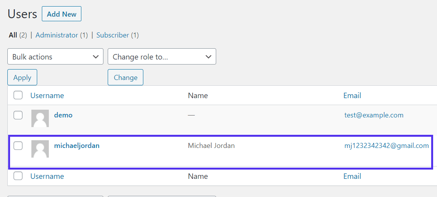Filter the list by Administrator role

(x=57, y=35)
